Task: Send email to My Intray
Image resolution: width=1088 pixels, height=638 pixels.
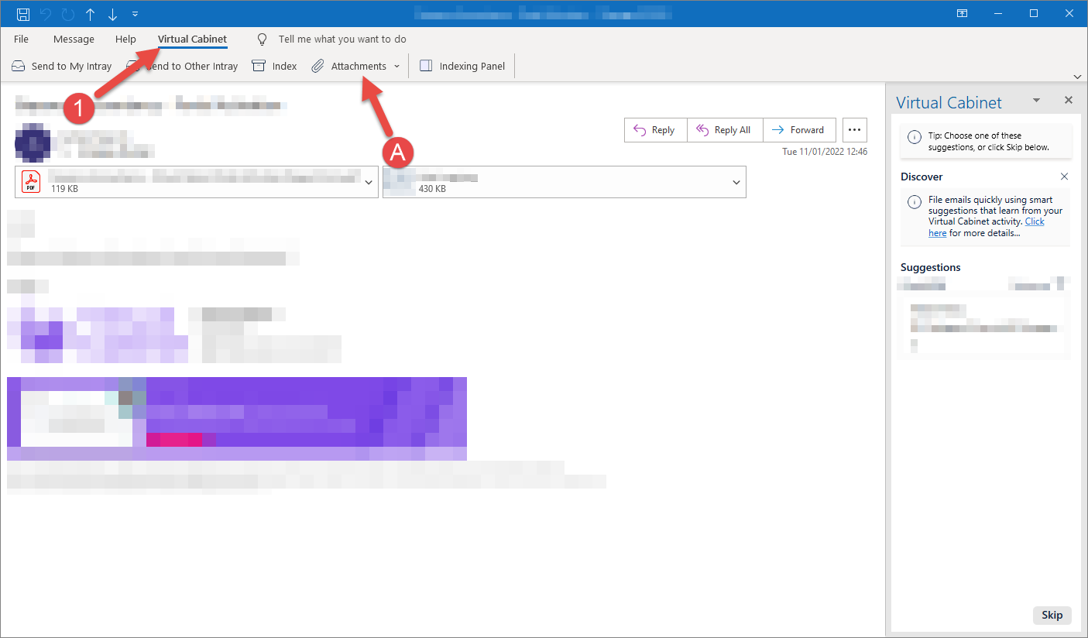Action: [61, 66]
